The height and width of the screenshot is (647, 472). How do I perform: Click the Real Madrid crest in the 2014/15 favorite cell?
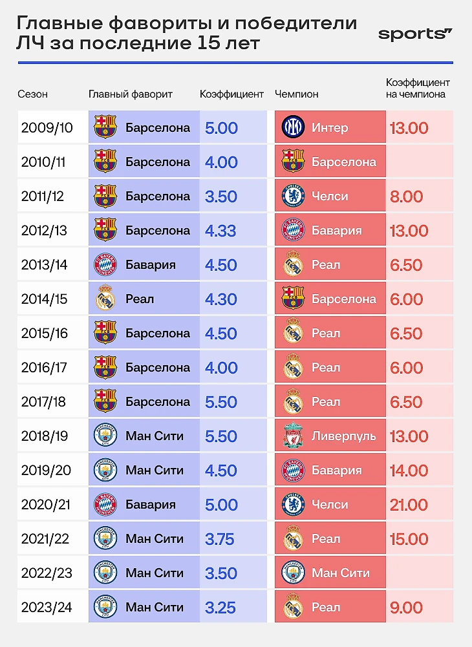click(x=105, y=297)
